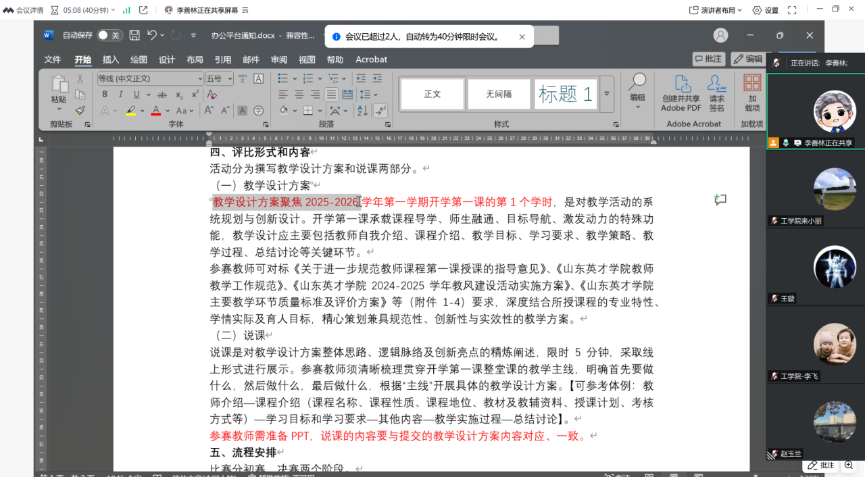Click the 批注 button above the ribbon
This screenshot has width=865, height=477.
point(708,59)
